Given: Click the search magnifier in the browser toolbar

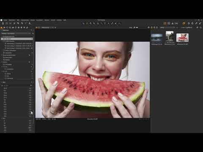Looking at the screenshot, I should 200,27.
